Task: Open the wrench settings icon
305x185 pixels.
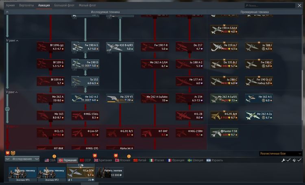Action: (283, 160)
